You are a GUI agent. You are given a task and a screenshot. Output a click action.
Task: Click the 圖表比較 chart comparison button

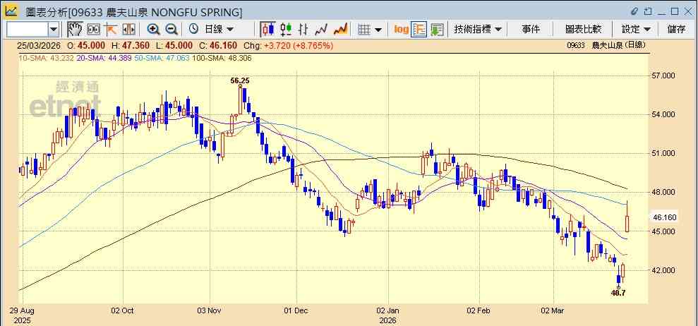pyautogui.click(x=583, y=30)
